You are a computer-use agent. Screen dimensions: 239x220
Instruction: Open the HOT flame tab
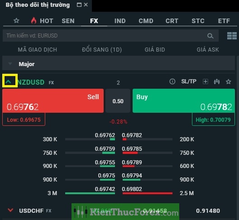[42, 21]
